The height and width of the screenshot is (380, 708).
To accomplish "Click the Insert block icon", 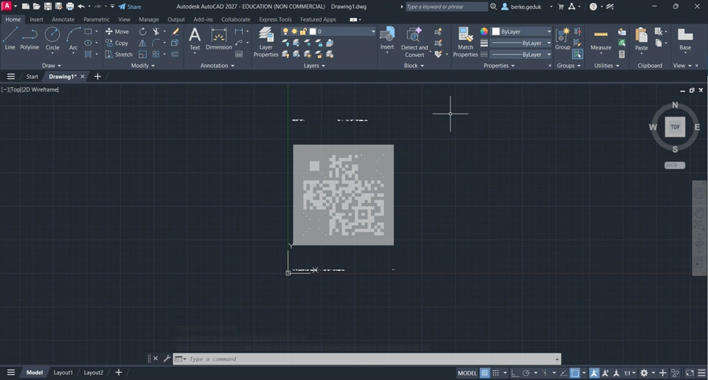I will pos(387,38).
